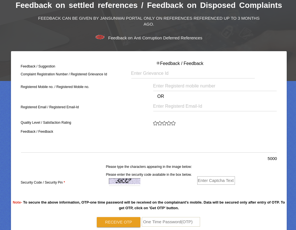Enable the Feedback option above the grievance field
Screen dimensions: 296x230
click(158, 63)
